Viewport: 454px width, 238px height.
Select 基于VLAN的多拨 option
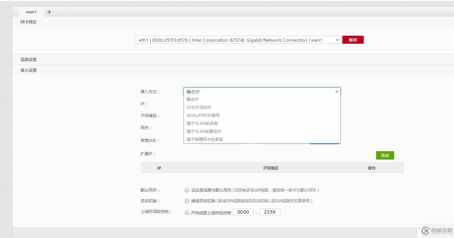point(202,123)
